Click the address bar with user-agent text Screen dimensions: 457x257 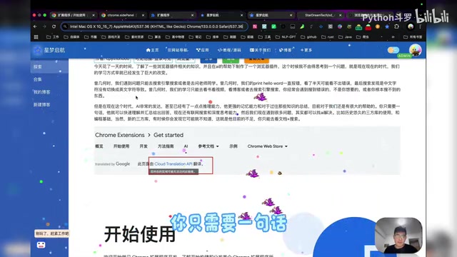click(154, 26)
